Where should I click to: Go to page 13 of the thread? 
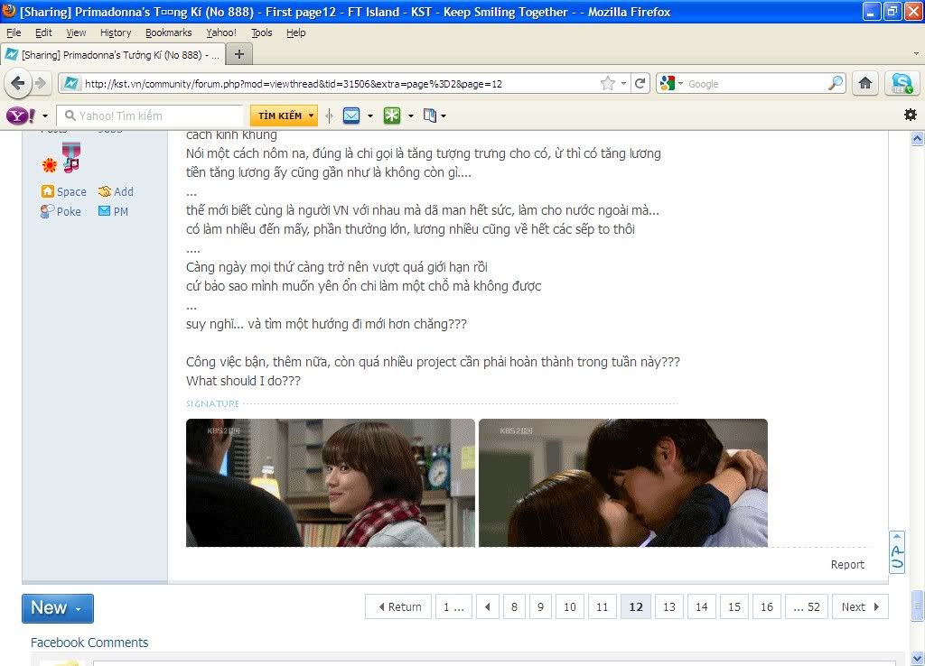click(x=669, y=606)
